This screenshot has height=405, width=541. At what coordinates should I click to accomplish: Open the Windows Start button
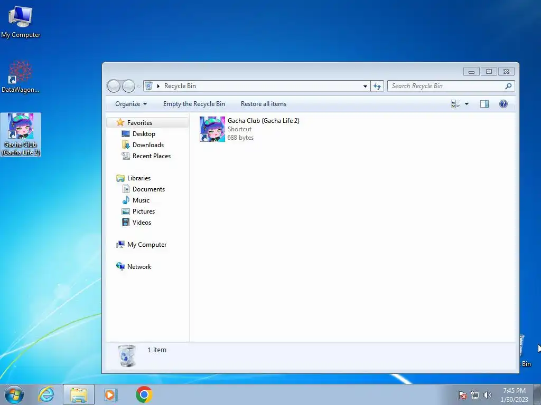click(14, 394)
